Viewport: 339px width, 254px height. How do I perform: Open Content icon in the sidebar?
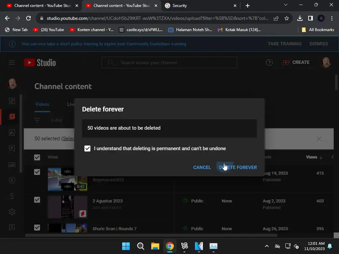(12, 117)
